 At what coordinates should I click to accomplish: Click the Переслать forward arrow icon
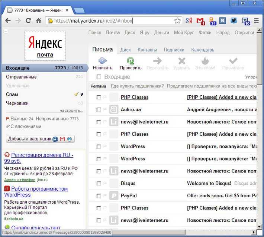157,61
